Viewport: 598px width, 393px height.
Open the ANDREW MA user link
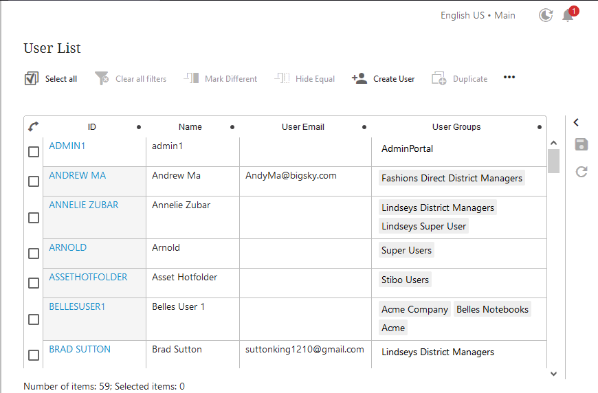[78, 176]
